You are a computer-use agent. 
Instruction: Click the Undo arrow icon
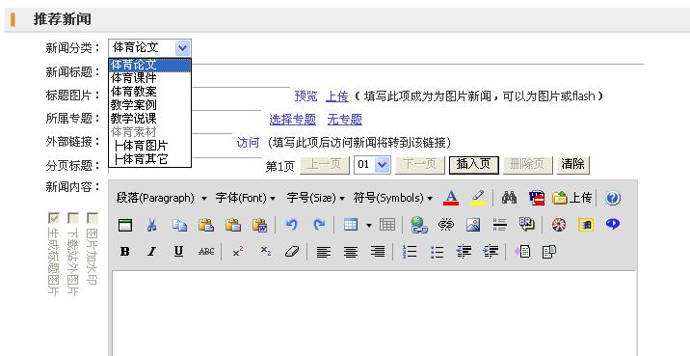pyautogui.click(x=291, y=225)
